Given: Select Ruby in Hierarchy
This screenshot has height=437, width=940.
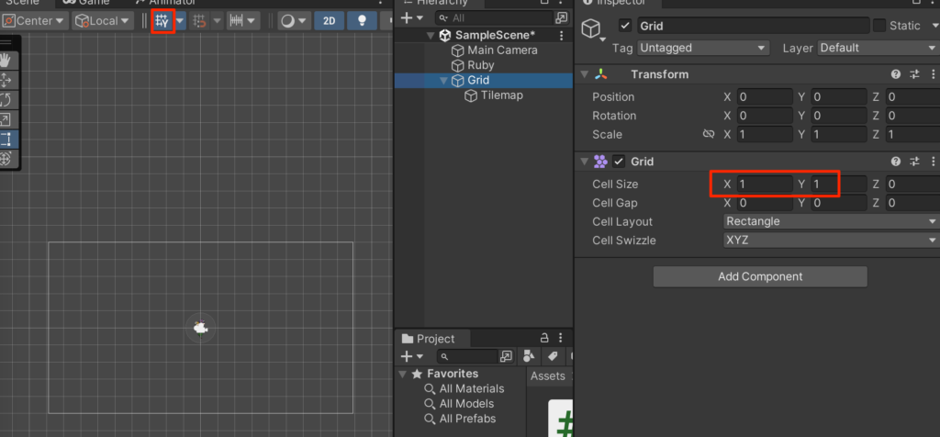Looking at the screenshot, I should 481,65.
